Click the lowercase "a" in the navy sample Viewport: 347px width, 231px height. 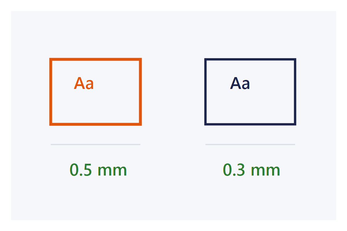[246, 85]
